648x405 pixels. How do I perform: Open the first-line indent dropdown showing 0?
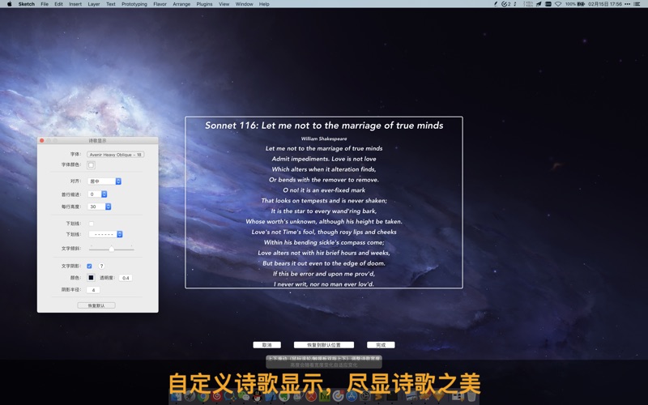pyautogui.click(x=97, y=194)
